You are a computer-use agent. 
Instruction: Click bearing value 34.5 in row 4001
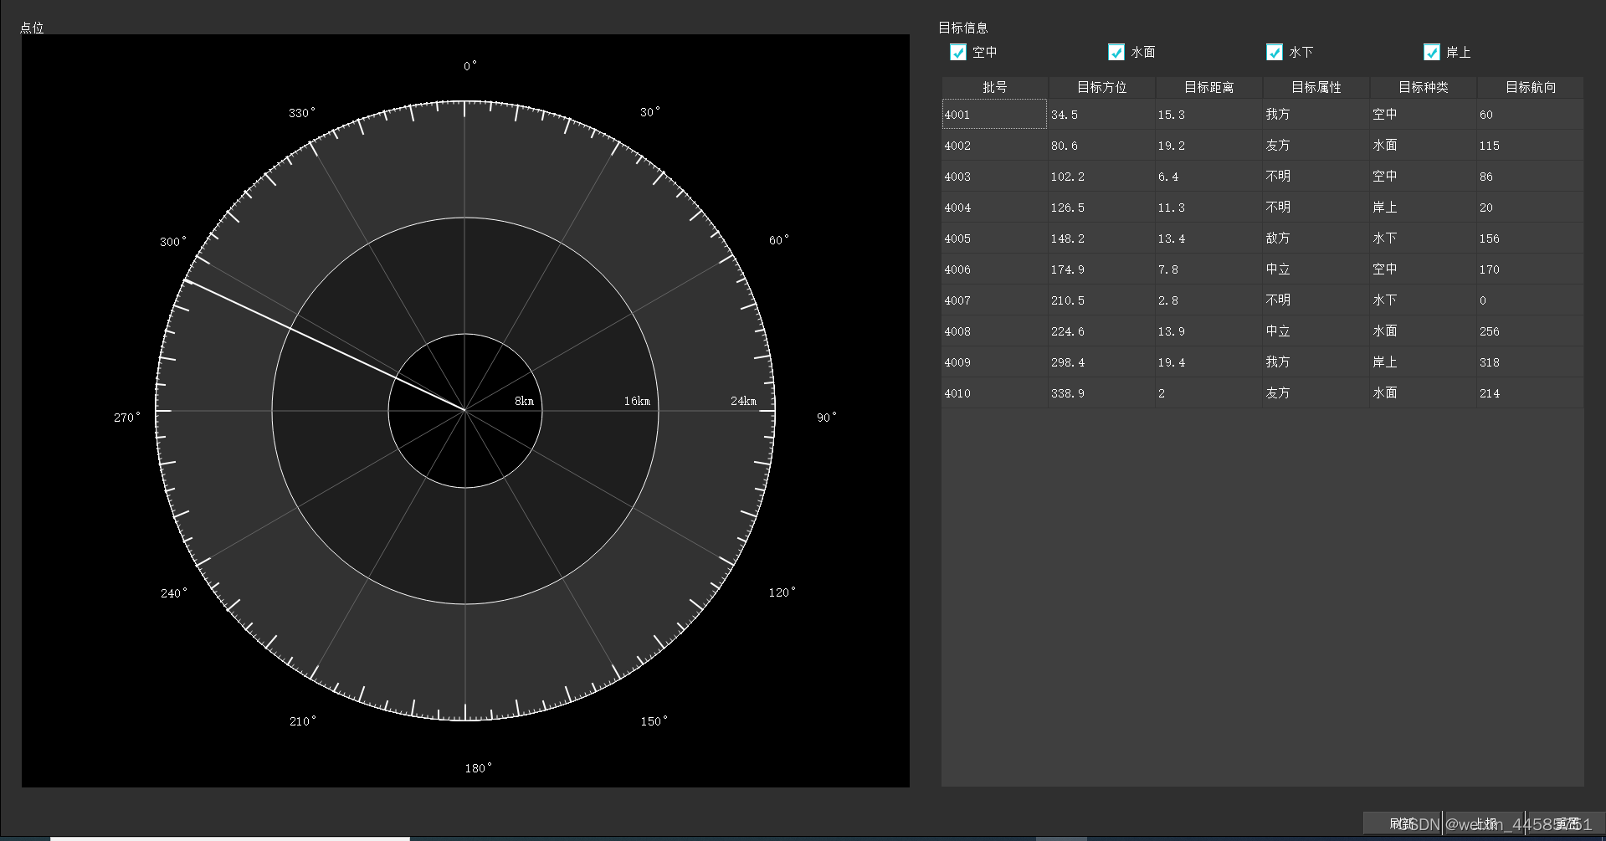coord(1102,115)
